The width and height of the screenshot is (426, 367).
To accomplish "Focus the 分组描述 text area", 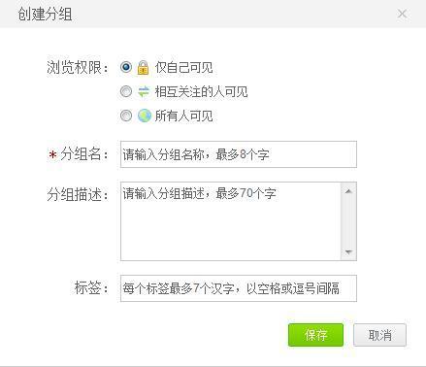I will 231,221.
